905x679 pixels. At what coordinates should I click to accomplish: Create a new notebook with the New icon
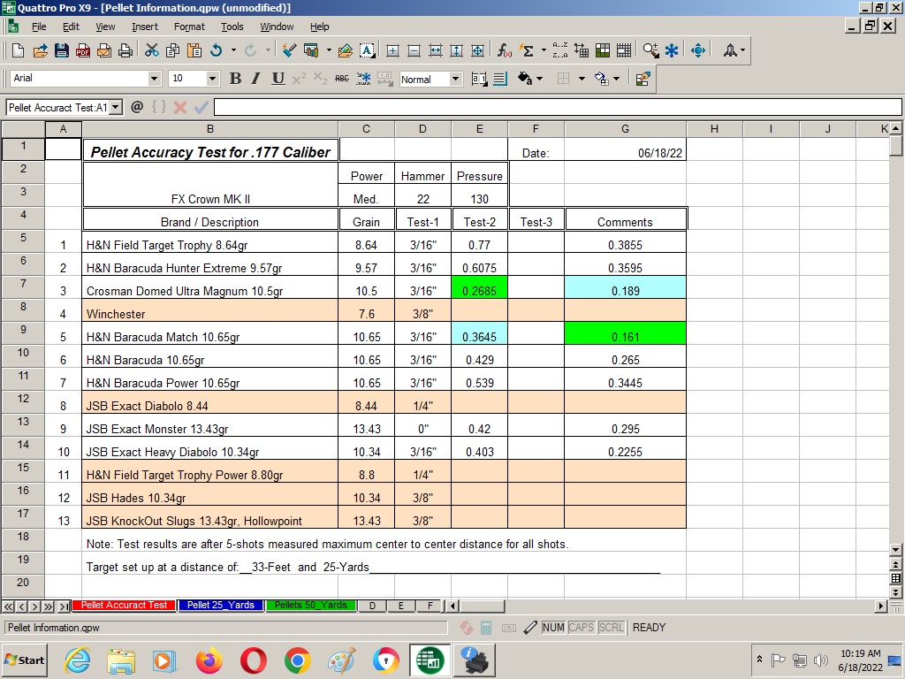[x=18, y=50]
